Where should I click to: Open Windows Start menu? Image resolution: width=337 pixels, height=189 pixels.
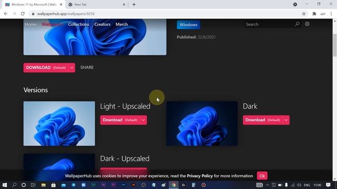[x=4, y=185]
